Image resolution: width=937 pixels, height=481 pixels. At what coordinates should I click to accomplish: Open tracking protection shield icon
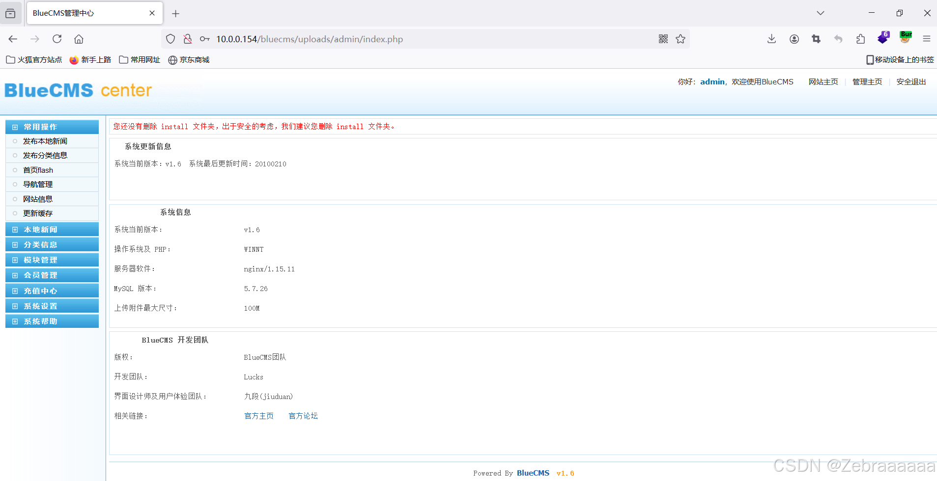[x=170, y=39]
